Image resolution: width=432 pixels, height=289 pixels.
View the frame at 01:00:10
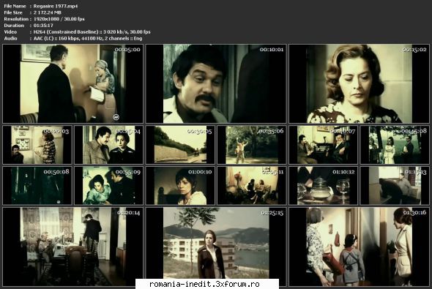pyautogui.click(x=180, y=186)
